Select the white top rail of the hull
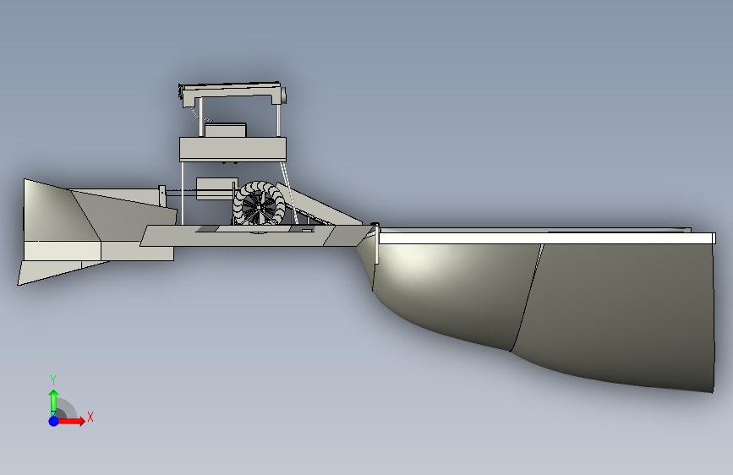The height and width of the screenshot is (475, 733). click(546, 238)
